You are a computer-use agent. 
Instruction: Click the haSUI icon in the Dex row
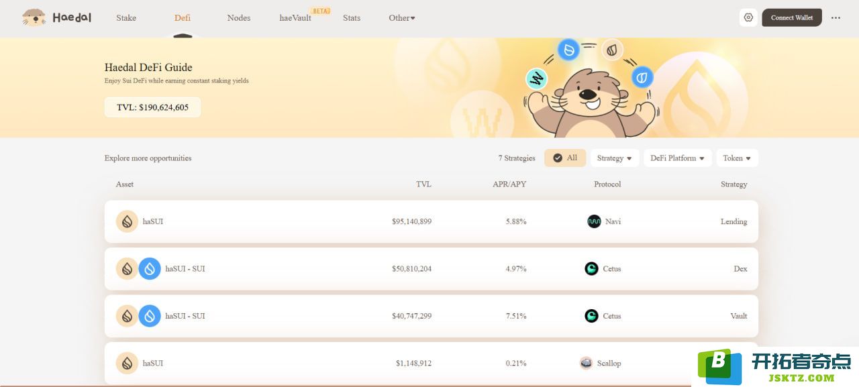127,269
